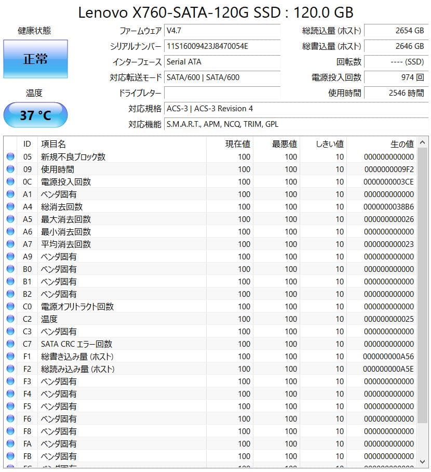Click raw value 000000000A5E
Image resolution: width=431 pixels, height=472 pixels.
coord(388,369)
